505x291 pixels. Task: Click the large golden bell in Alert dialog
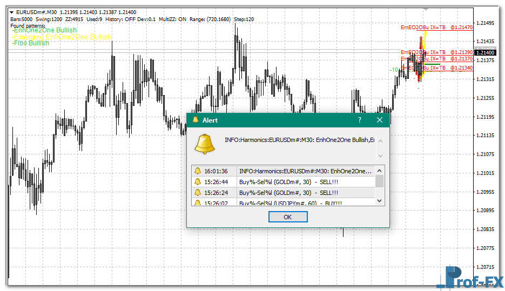(205, 143)
